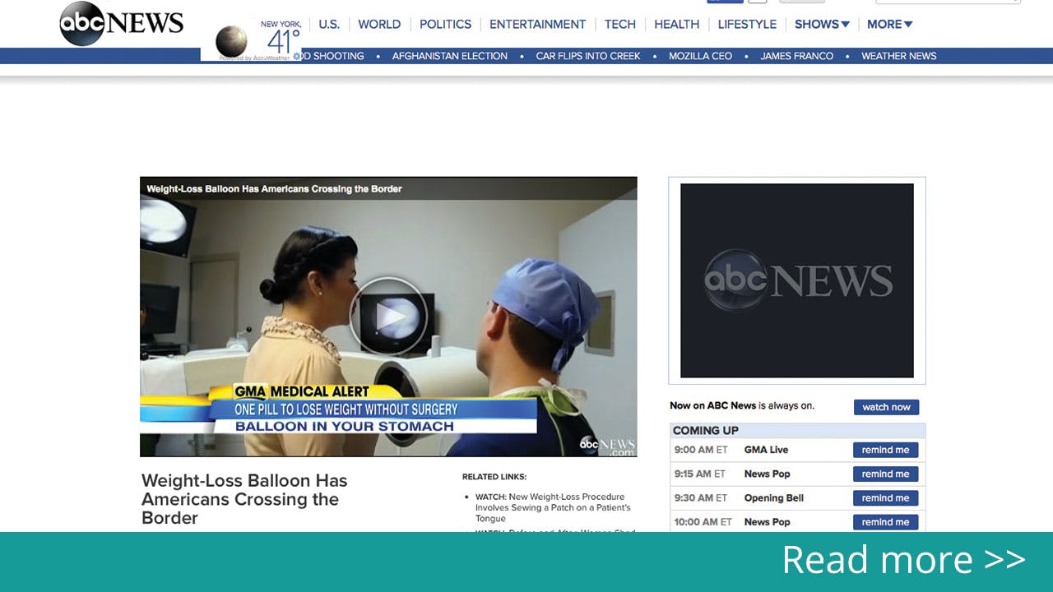The image size is (1053, 592).
Task: Open the James Franco trending topic
Action: 797,56
